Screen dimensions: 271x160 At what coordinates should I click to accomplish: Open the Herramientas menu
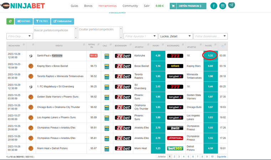point(107,6)
